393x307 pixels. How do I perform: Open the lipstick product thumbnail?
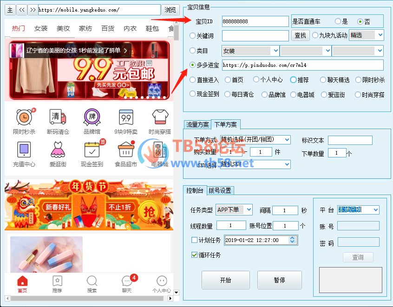coord(46,255)
